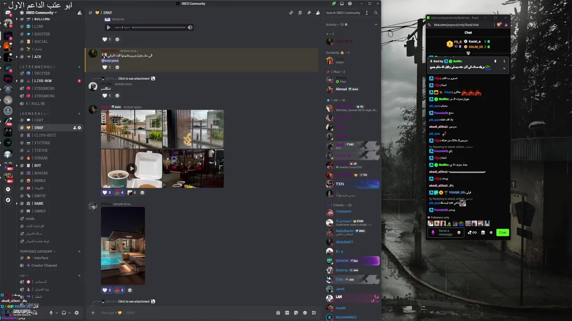Open Kick chat settings gear icon
572x321 pixels.
491,232
